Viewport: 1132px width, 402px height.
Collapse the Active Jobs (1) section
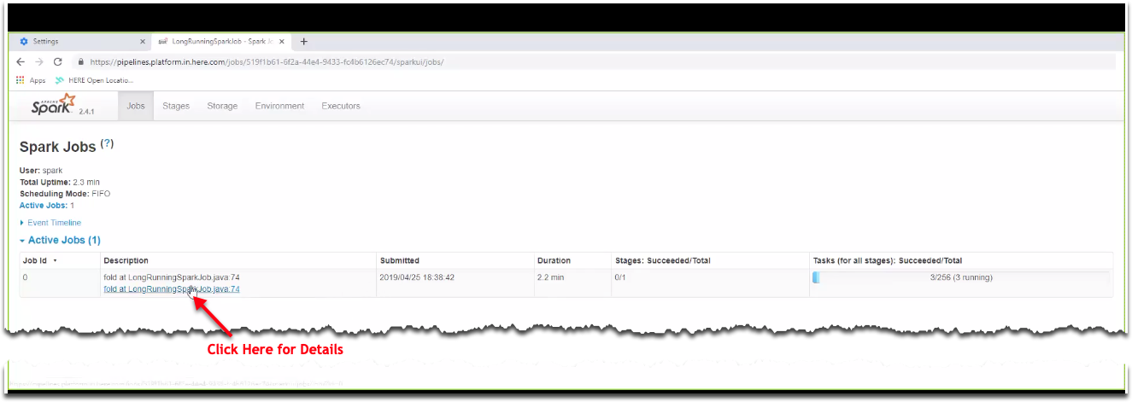click(60, 241)
